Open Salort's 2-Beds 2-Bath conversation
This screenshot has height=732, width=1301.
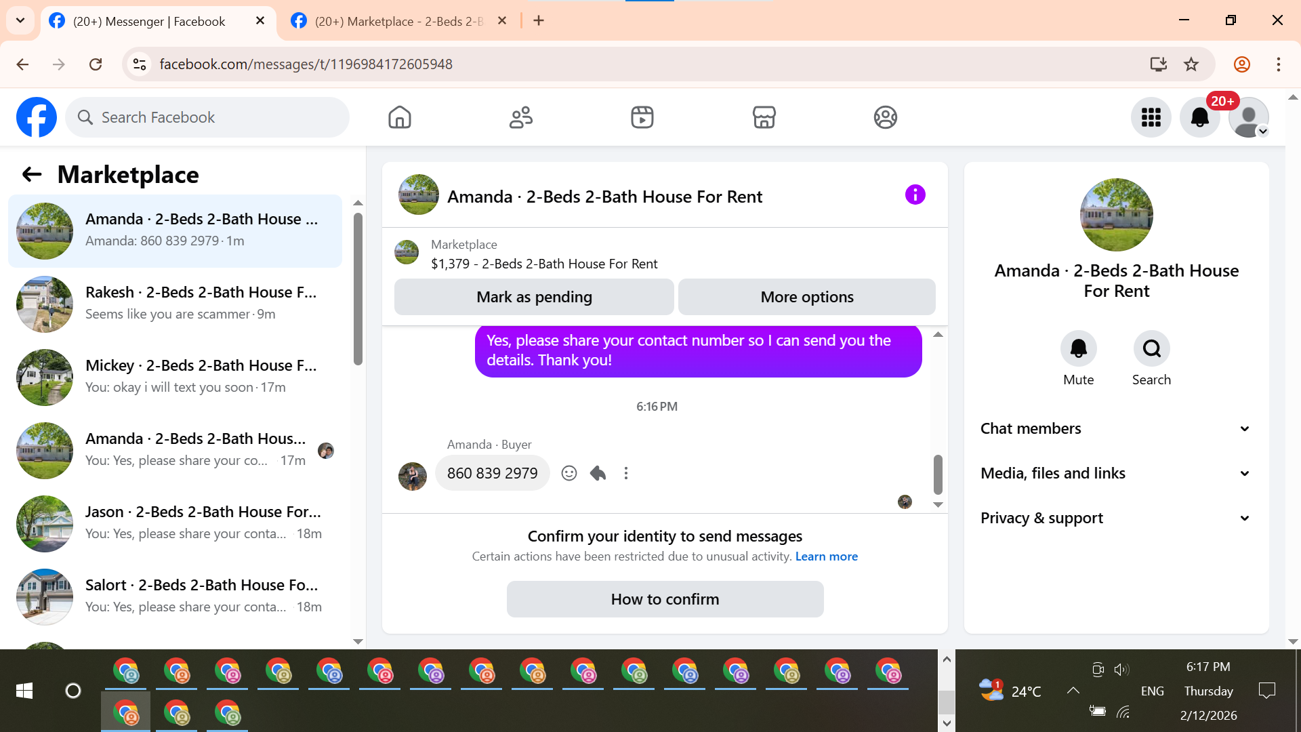[175, 597]
